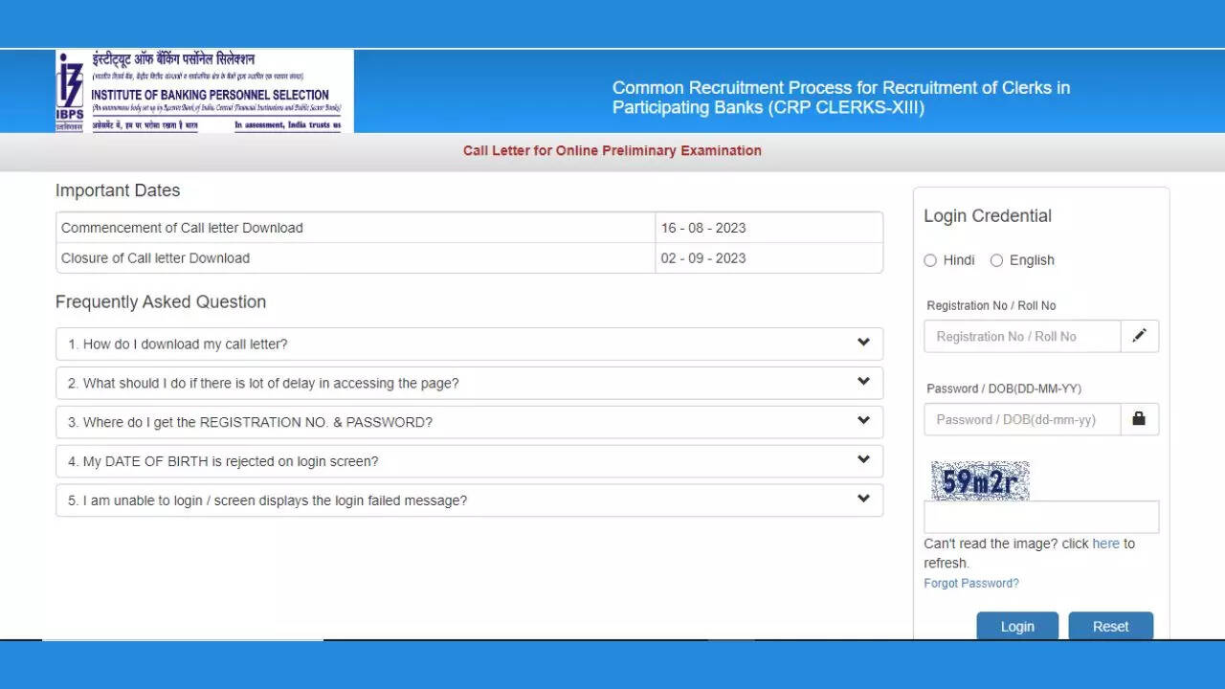Open the Forgot Password? link
Image resolution: width=1225 pixels, height=689 pixels.
pos(970,584)
